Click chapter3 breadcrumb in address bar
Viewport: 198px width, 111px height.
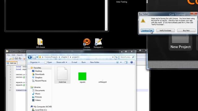65,57
